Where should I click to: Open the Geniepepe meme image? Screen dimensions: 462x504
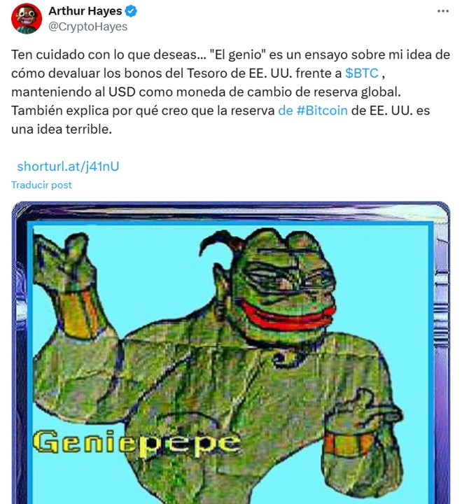(231, 353)
